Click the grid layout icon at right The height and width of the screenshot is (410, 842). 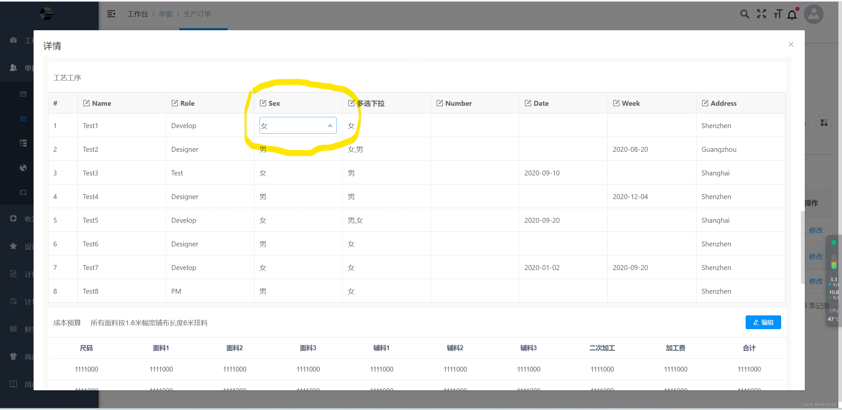click(824, 123)
